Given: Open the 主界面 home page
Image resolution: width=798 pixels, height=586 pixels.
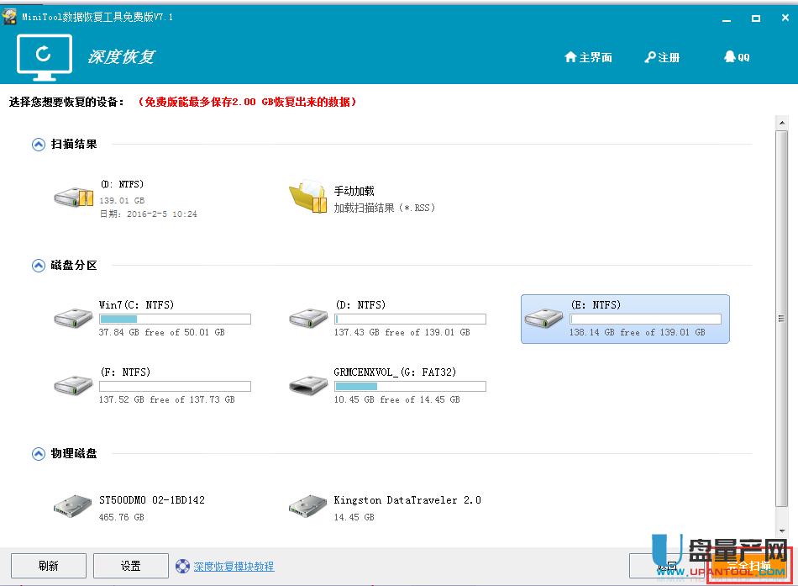Looking at the screenshot, I should [x=588, y=57].
